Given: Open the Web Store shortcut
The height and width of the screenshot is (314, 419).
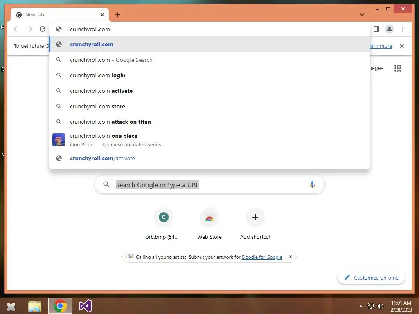Looking at the screenshot, I should tap(209, 224).
